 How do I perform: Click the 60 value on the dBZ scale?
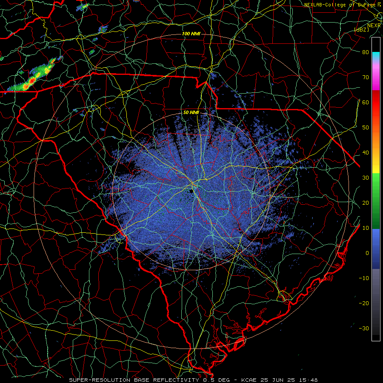[366, 102]
